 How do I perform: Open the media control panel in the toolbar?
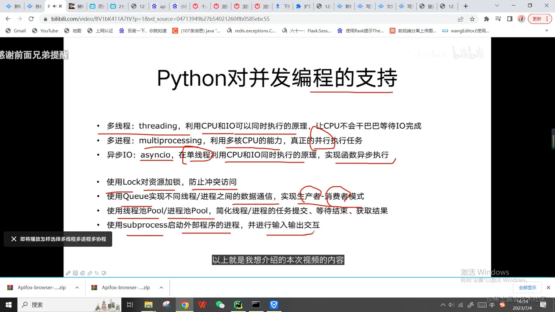[498, 19]
